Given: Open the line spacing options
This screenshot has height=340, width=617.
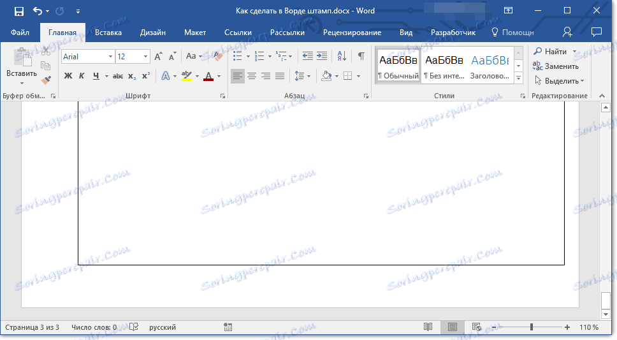Looking at the screenshot, I should [x=302, y=76].
